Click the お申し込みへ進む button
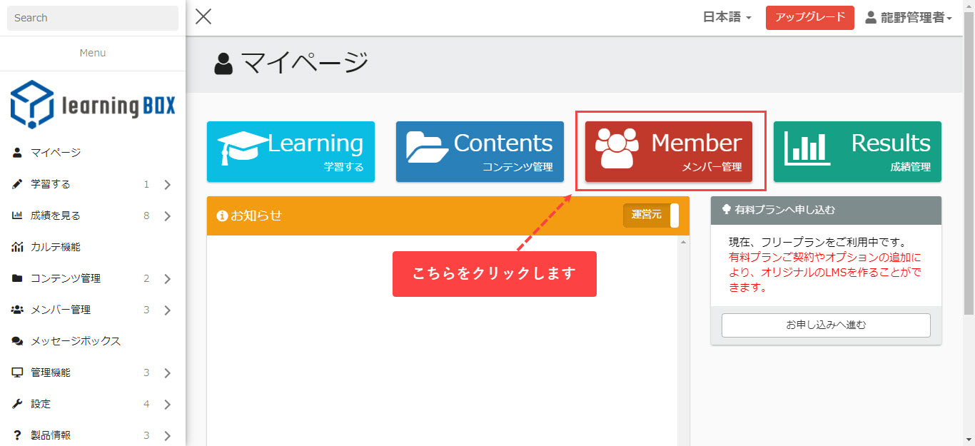This screenshot has width=975, height=446. click(826, 325)
